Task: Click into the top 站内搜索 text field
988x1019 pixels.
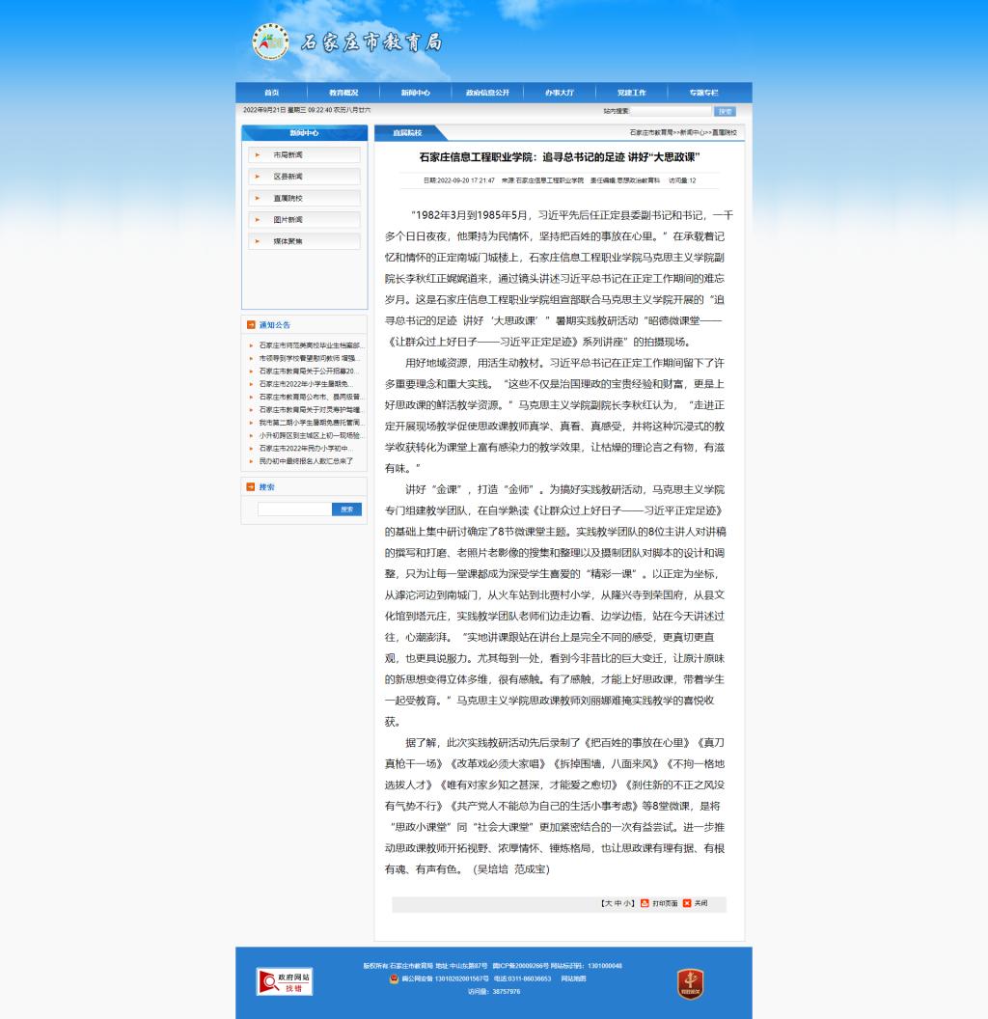Action: [672, 111]
